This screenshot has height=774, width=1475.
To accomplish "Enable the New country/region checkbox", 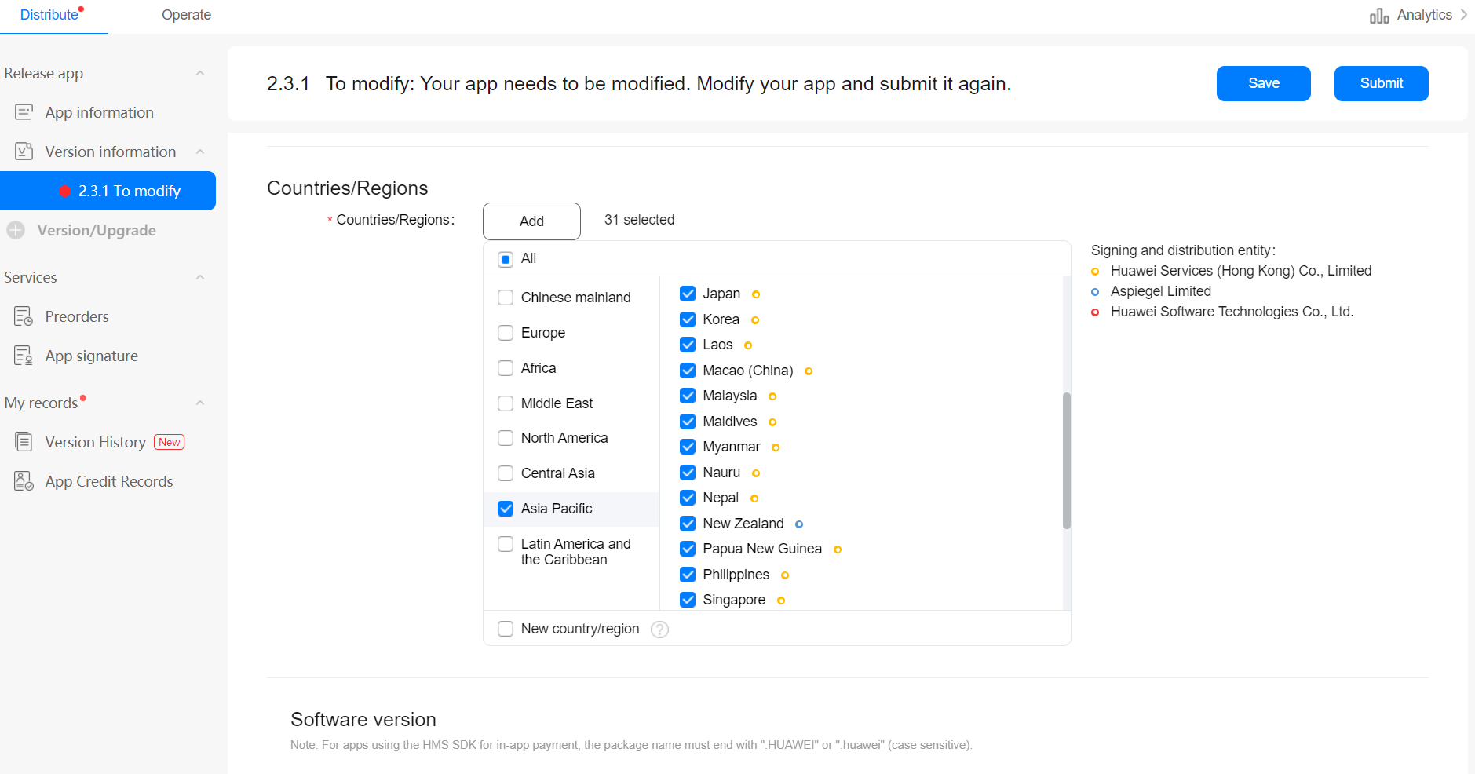I will click(x=506, y=629).
